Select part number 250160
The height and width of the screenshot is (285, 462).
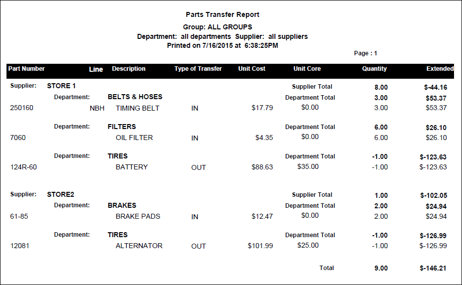pyautogui.click(x=22, y=108)
